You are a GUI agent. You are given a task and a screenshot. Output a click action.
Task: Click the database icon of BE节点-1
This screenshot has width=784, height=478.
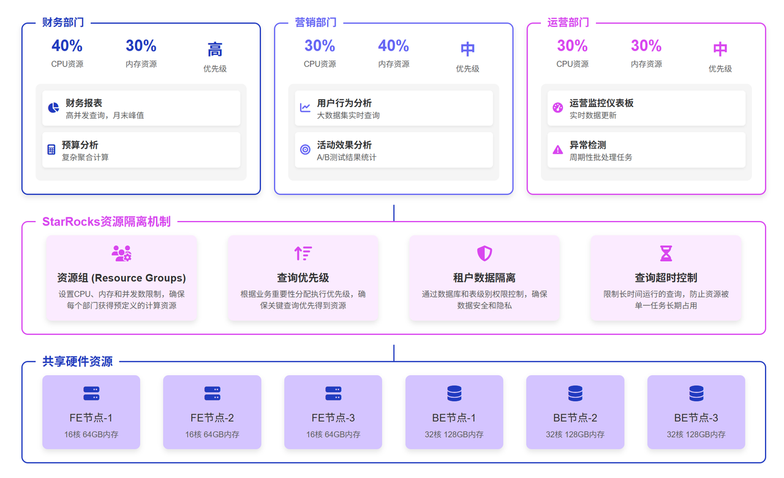454,394
